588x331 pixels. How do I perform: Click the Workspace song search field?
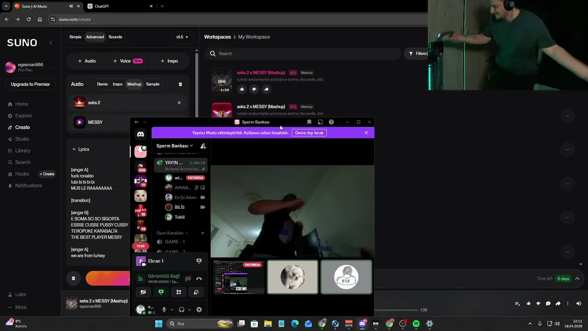(x=303, y=54)
